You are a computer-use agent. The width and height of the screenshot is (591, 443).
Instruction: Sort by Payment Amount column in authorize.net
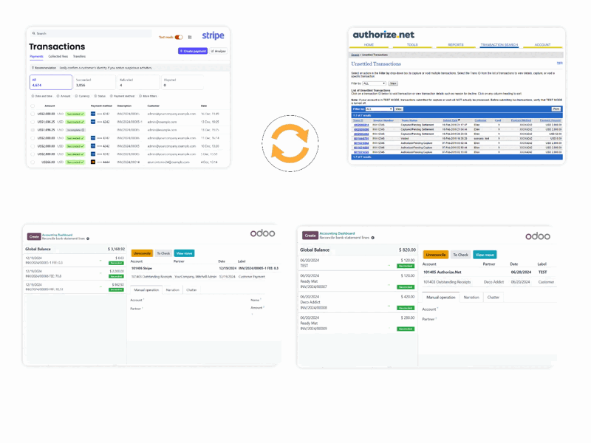550,120
